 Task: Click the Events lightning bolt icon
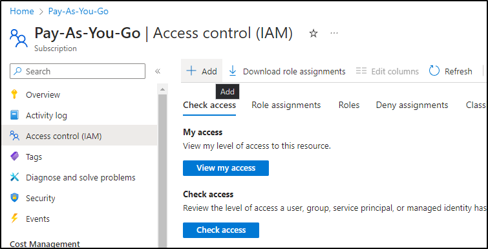[14, 219]
